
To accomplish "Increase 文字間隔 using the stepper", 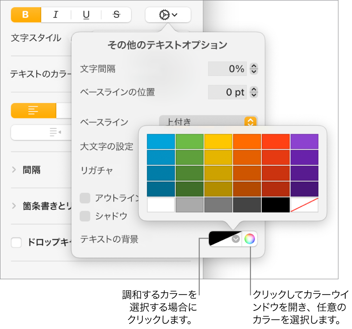I will 253,66.
